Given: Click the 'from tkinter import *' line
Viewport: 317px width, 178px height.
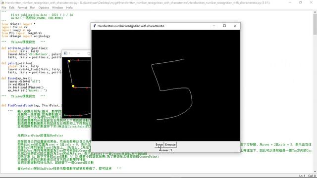Looking at the screenshot, I should coord(18,24).
